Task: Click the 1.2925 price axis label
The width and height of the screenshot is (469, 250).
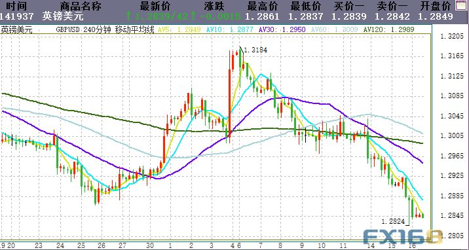Action: [452, 176]
